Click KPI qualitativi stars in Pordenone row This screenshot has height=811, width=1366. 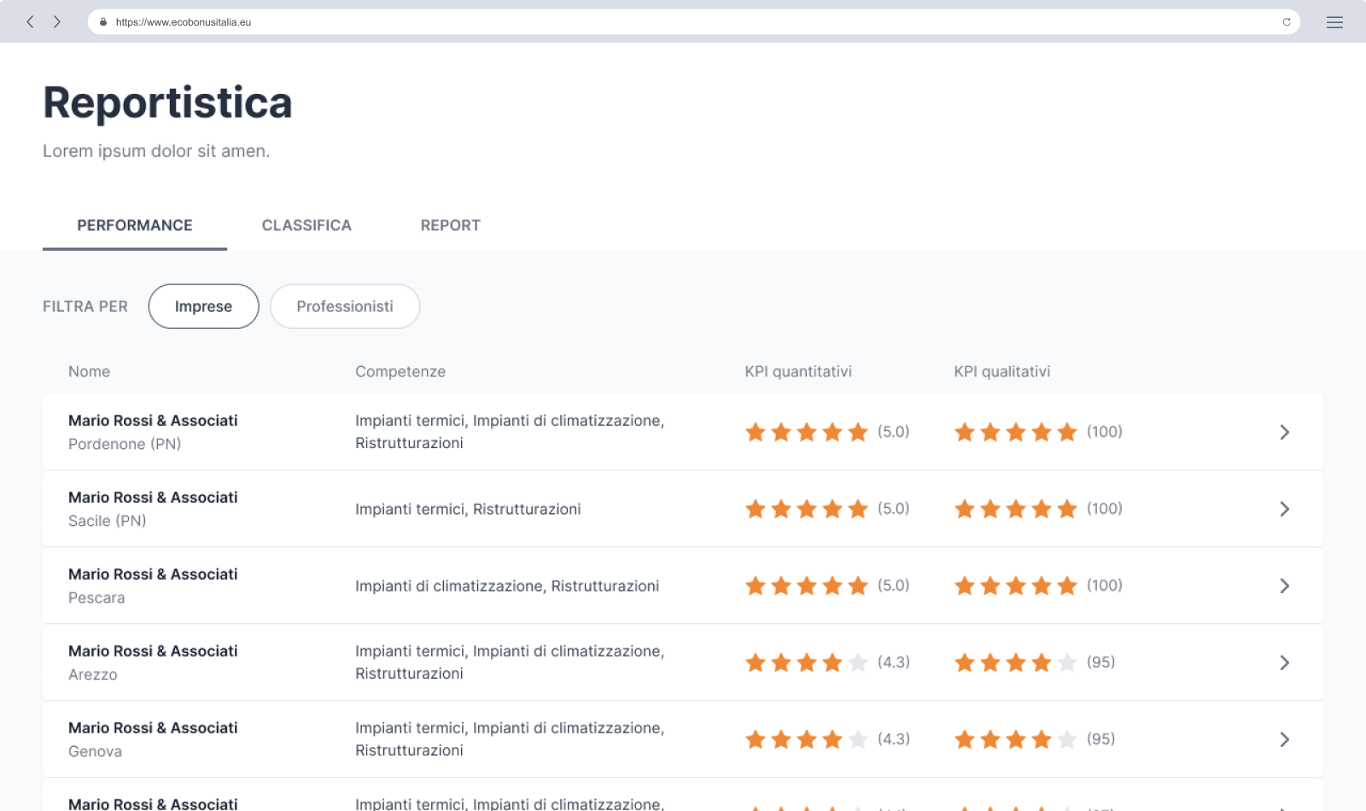[x=1016, y=432]
